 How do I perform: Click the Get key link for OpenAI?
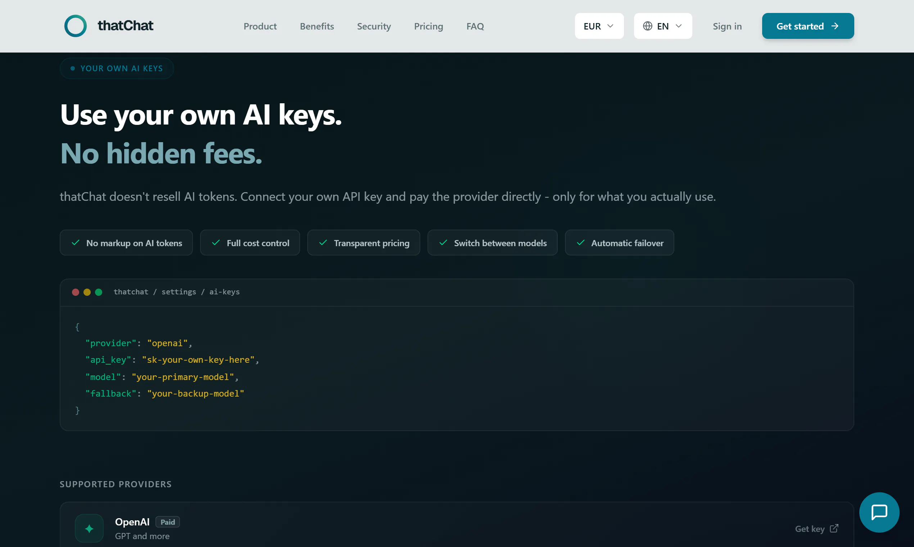[817, 529]
